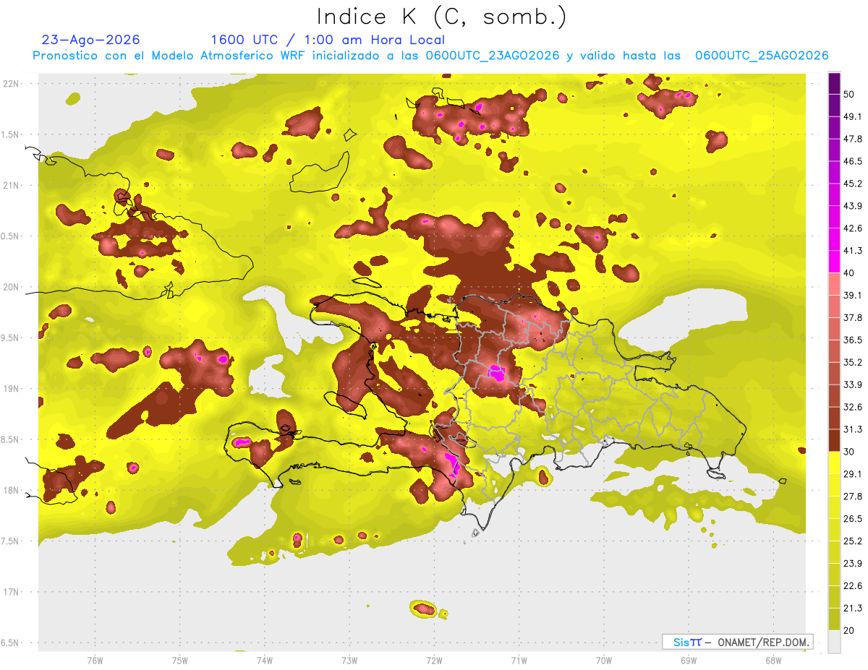This screenshot has width=868, height=670.
Task: Click the colorbar value "22.6"
Action: [x=854, y=586]
